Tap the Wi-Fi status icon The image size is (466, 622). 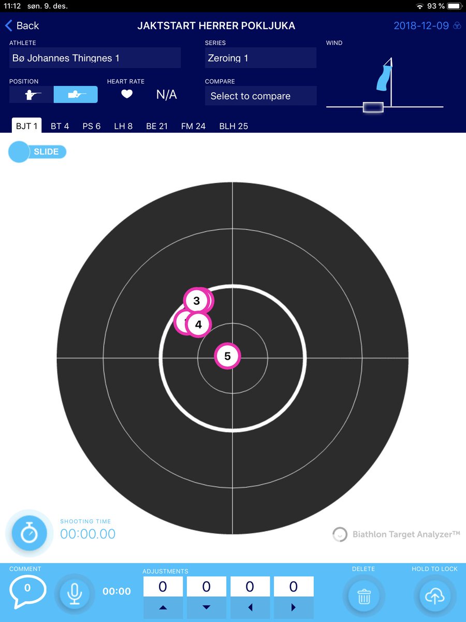(x=419, y=6)
